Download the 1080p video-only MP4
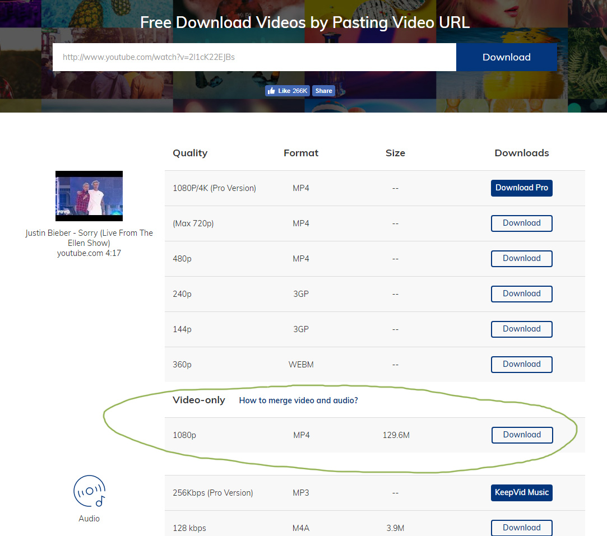 (522, 435)
